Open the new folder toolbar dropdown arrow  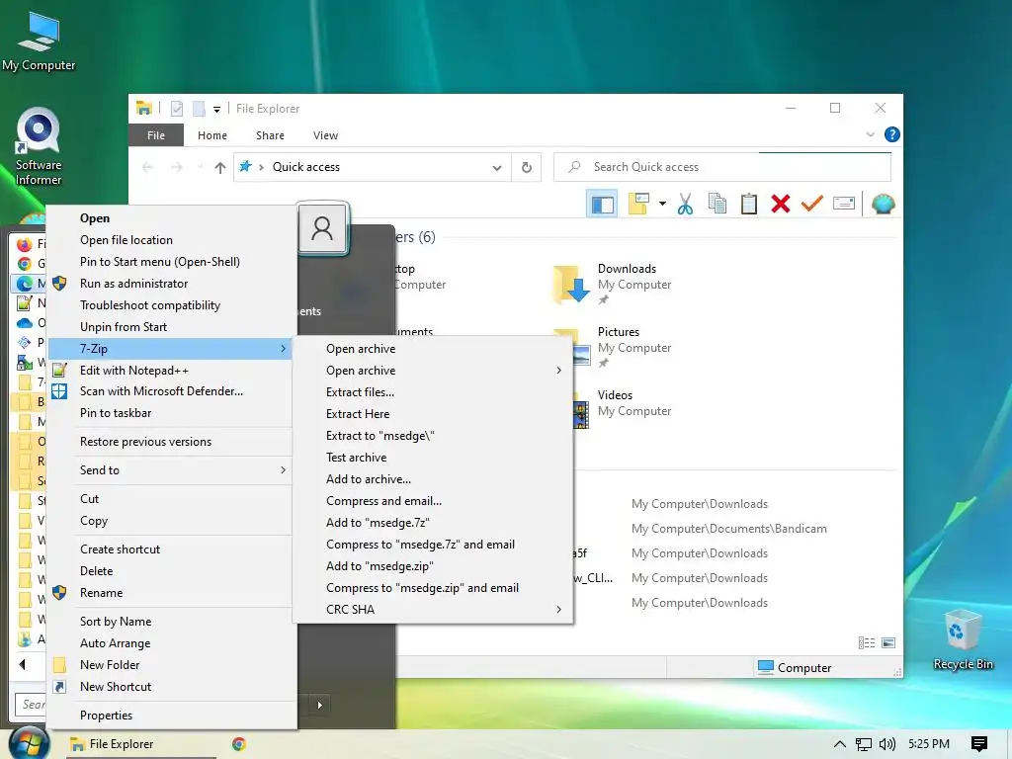coord(662,204)
